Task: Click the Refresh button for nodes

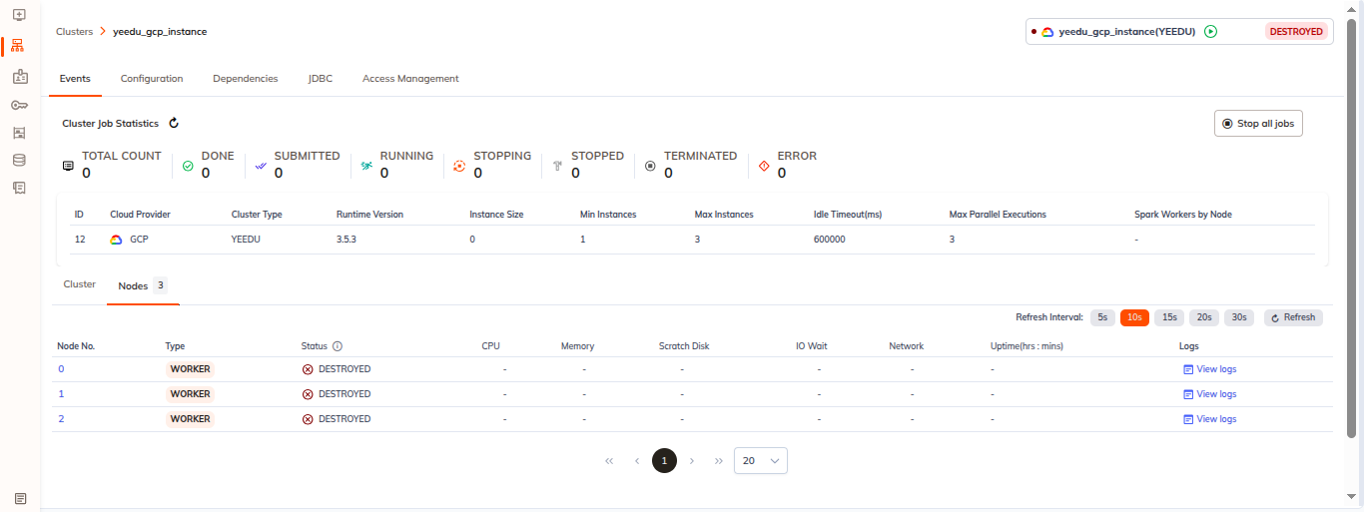Action: (x=1293, y=317)
